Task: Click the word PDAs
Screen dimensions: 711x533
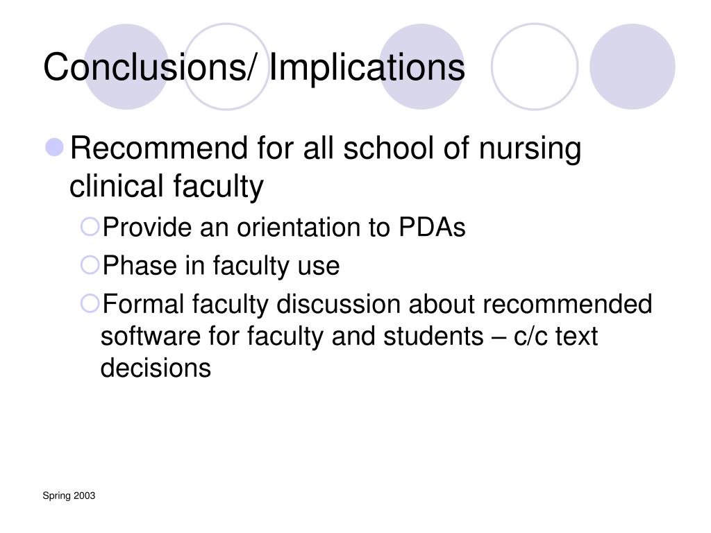Action: tap(432, 227)
